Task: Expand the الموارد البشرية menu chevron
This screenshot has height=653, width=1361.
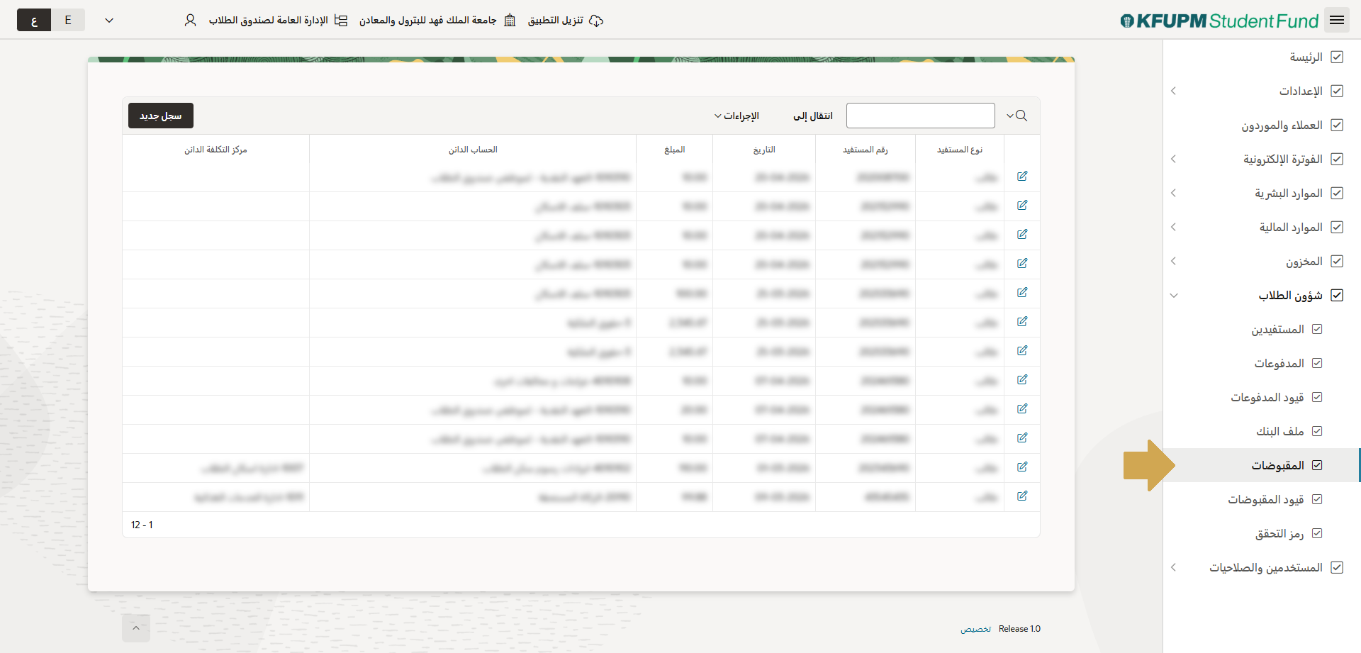Action: point(1174,193)
